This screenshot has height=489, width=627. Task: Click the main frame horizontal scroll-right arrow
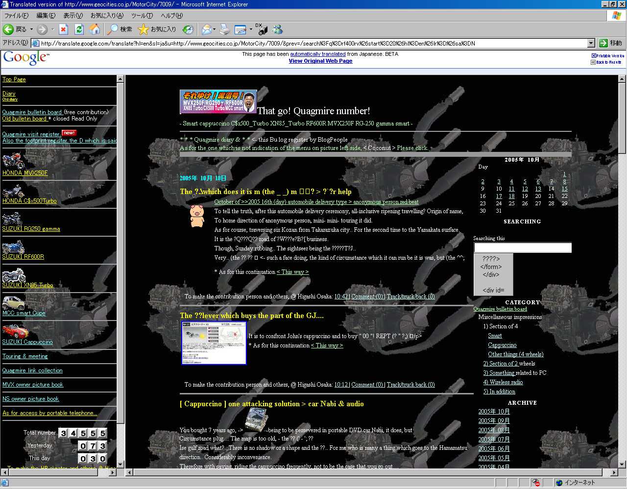614,472
